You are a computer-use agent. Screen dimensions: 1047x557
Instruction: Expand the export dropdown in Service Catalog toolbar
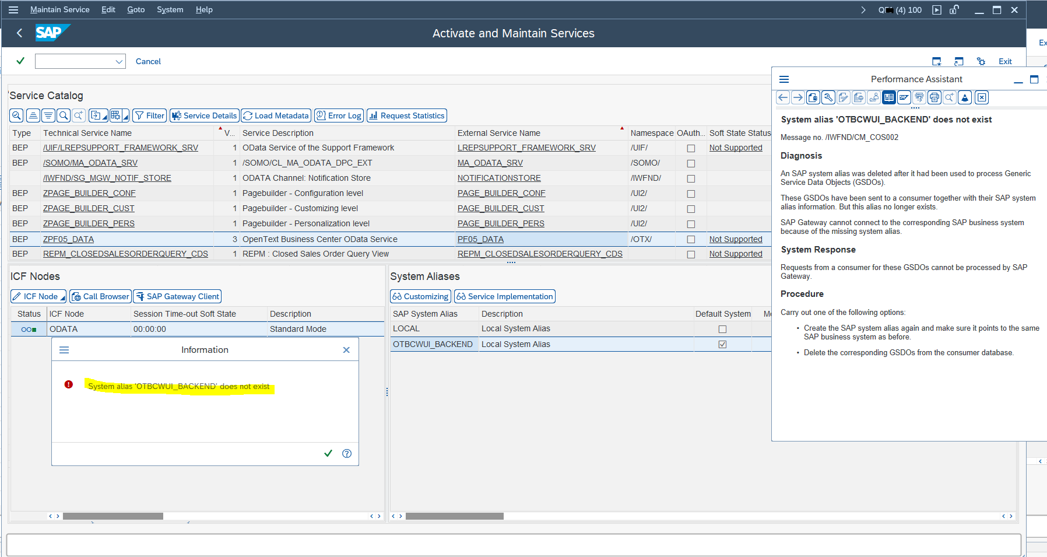point(99,115)
